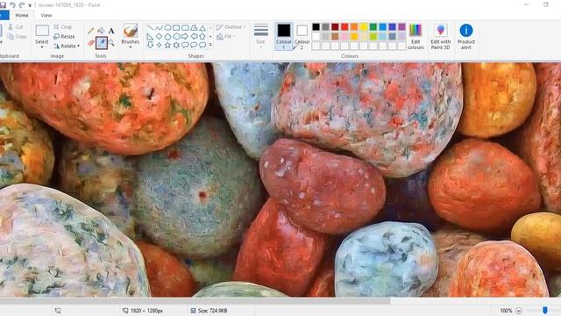Choose the Down arrow shape
The width and height of the screenshot is (561, 316).
(150, 45)
